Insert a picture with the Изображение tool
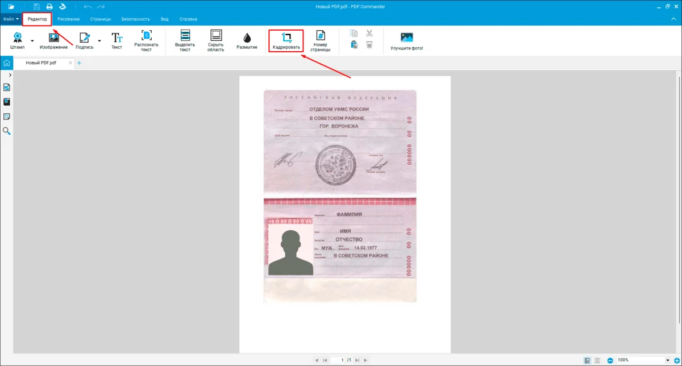This screenshot has height=366, width=682. [x=54, y=40]
